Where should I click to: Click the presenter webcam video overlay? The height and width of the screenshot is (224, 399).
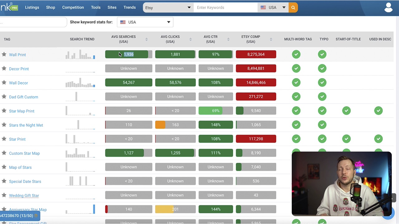click(342, 184)
